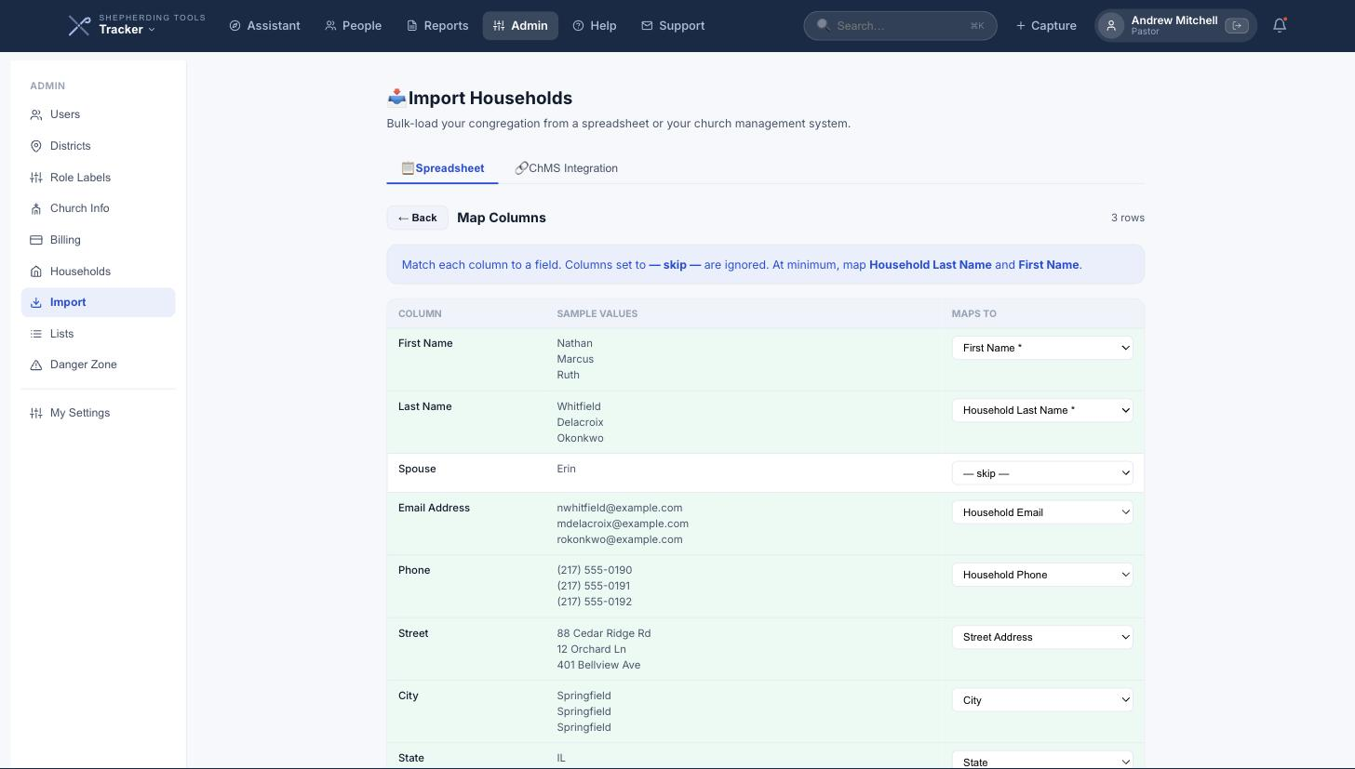Click the Users people icon
This screenshot has width=1355, height=769.
(36, 114)
